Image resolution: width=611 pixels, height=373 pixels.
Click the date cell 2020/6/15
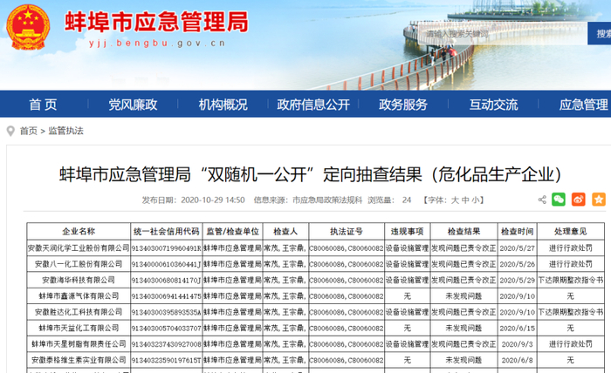[x=517, y=328]
